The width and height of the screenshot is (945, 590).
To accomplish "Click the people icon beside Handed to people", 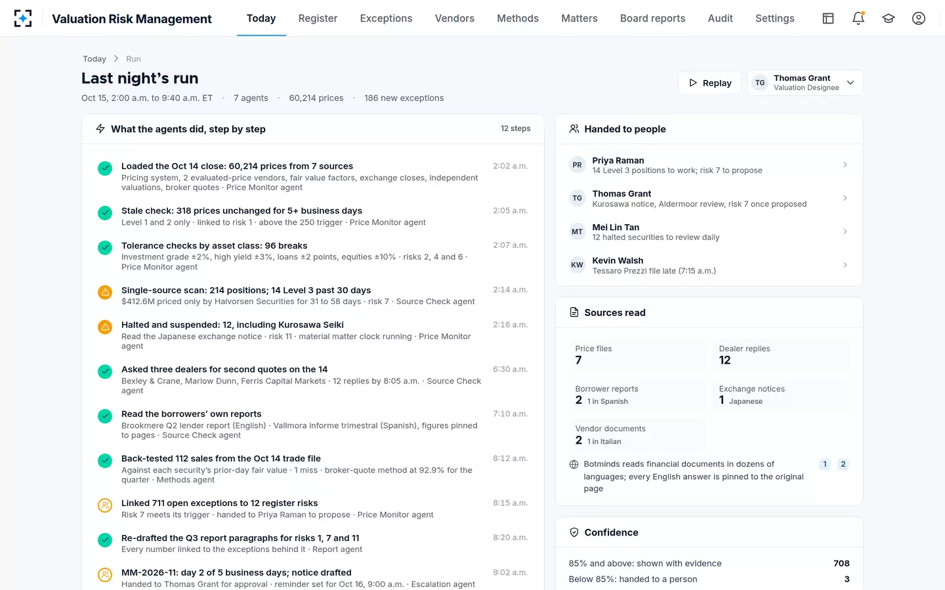I will [x=574, y=129].
